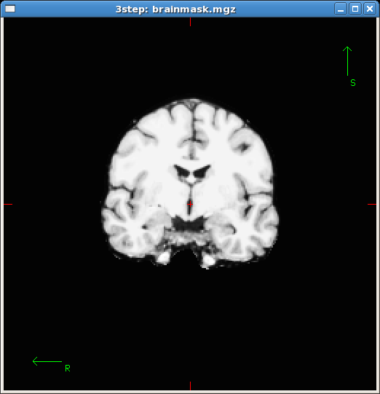Click the dark cavity below the red cursor
This screenshot has width=380, height=394.
(x=189, y=223)
